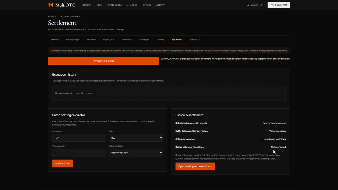Click the Private atomic swaps button
The image size is (338, 190).
click(103, 61)
